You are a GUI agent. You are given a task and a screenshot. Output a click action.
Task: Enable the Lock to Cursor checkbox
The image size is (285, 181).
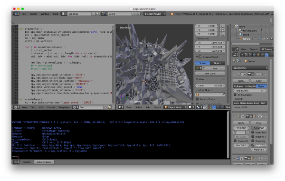click(x=197, y=99)
